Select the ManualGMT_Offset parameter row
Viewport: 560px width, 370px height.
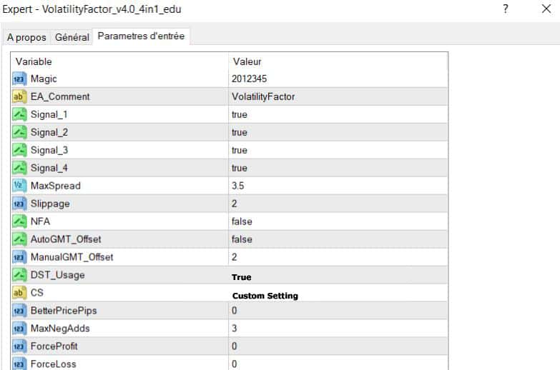click(x=72, y=257)
